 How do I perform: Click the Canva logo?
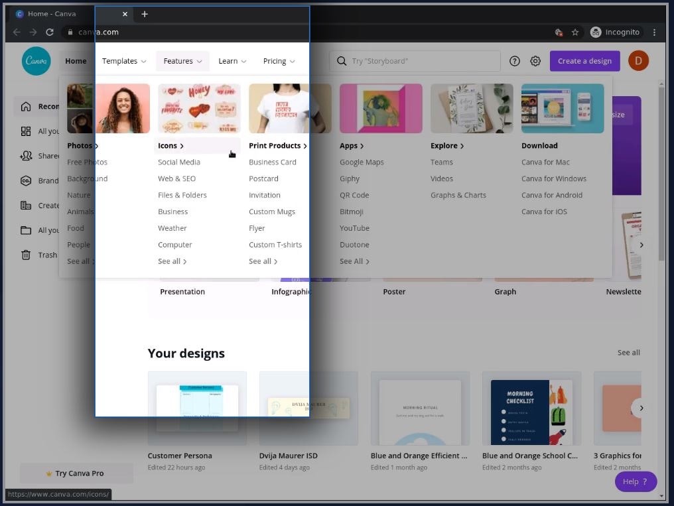pyautogui.click(x=36, y=61)
